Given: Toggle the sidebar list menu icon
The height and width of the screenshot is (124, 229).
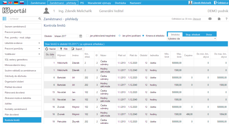Looking at the screenshot, I should click(x=5, y=18).
